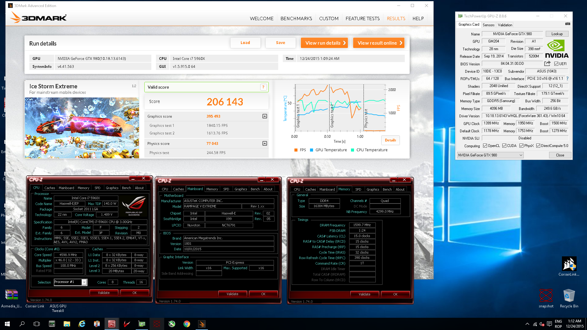This screenshot has width=587, height=330.
Task: Open the GPU selection dropdown in GPU-Z
Action: [490, 155]
